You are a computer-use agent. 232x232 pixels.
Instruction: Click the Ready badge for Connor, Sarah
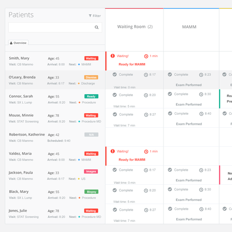click(x=91, y=97)
